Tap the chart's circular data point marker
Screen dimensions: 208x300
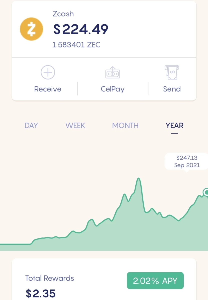[x=206, y=192]
